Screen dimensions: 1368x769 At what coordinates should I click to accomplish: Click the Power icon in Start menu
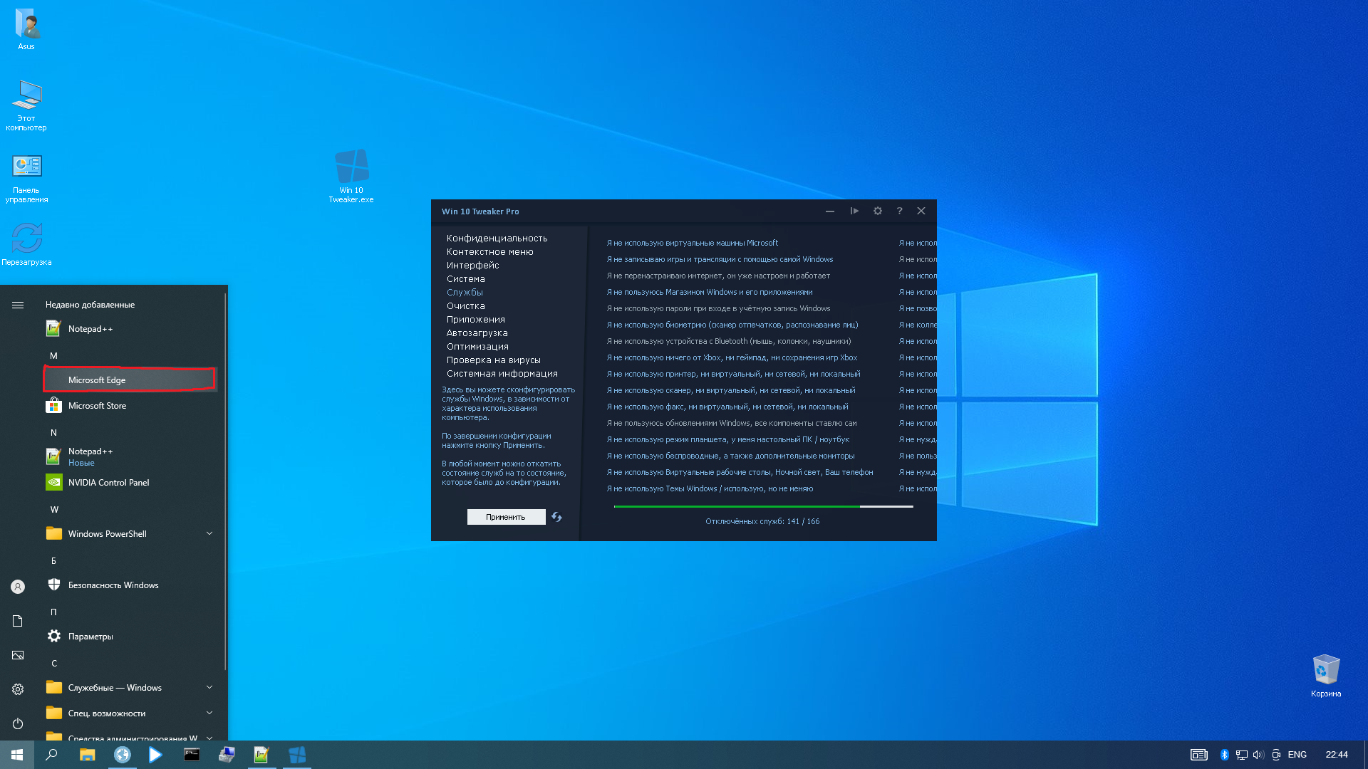point(18,723)
